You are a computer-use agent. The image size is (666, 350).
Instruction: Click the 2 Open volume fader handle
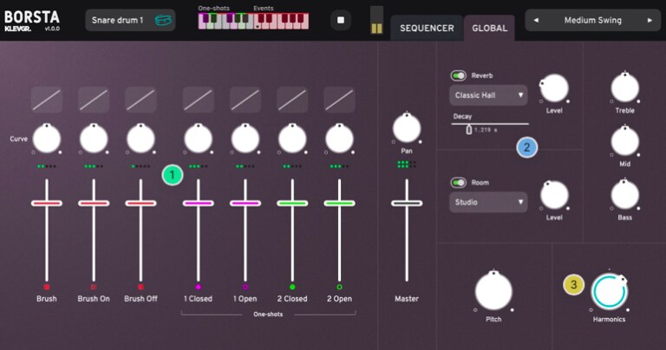click(x=339, y=204)
